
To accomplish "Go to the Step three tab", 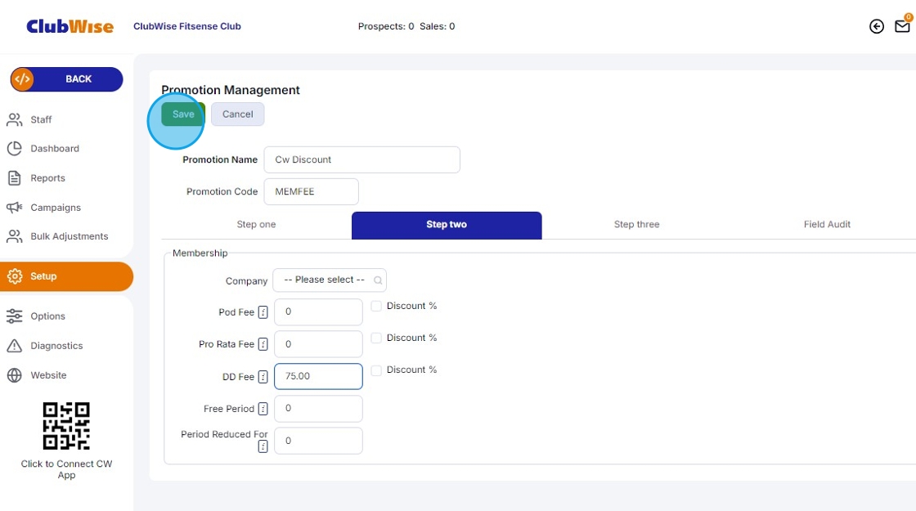I will tap(637, 225).
